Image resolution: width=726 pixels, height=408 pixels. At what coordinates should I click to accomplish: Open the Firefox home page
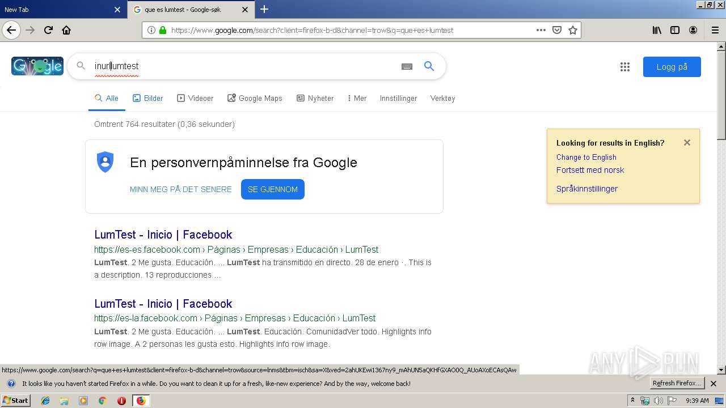[66, 30]
